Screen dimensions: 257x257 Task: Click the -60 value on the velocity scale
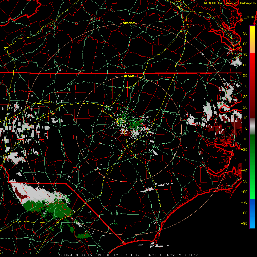coord(244,192)
